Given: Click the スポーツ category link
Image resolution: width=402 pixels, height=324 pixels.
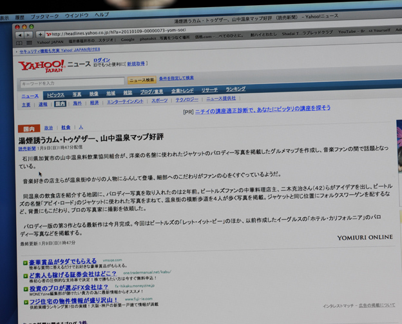Looking at the screenshot, I should click(159, 101).
